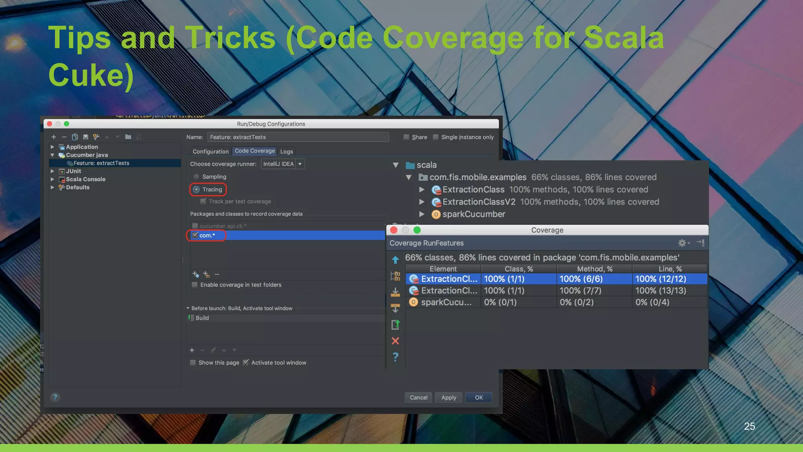Close coverage with red X

click(x=395, y=341)
